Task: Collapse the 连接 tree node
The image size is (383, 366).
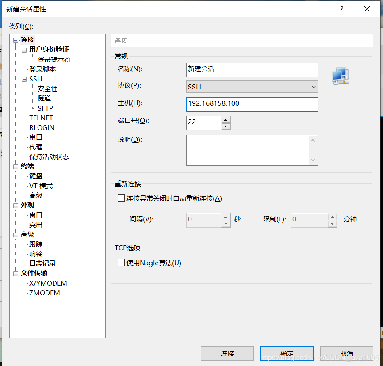Action: [x=15, y=40]
